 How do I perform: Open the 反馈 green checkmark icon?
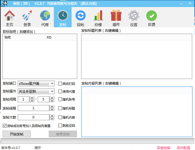coord(152,18)
